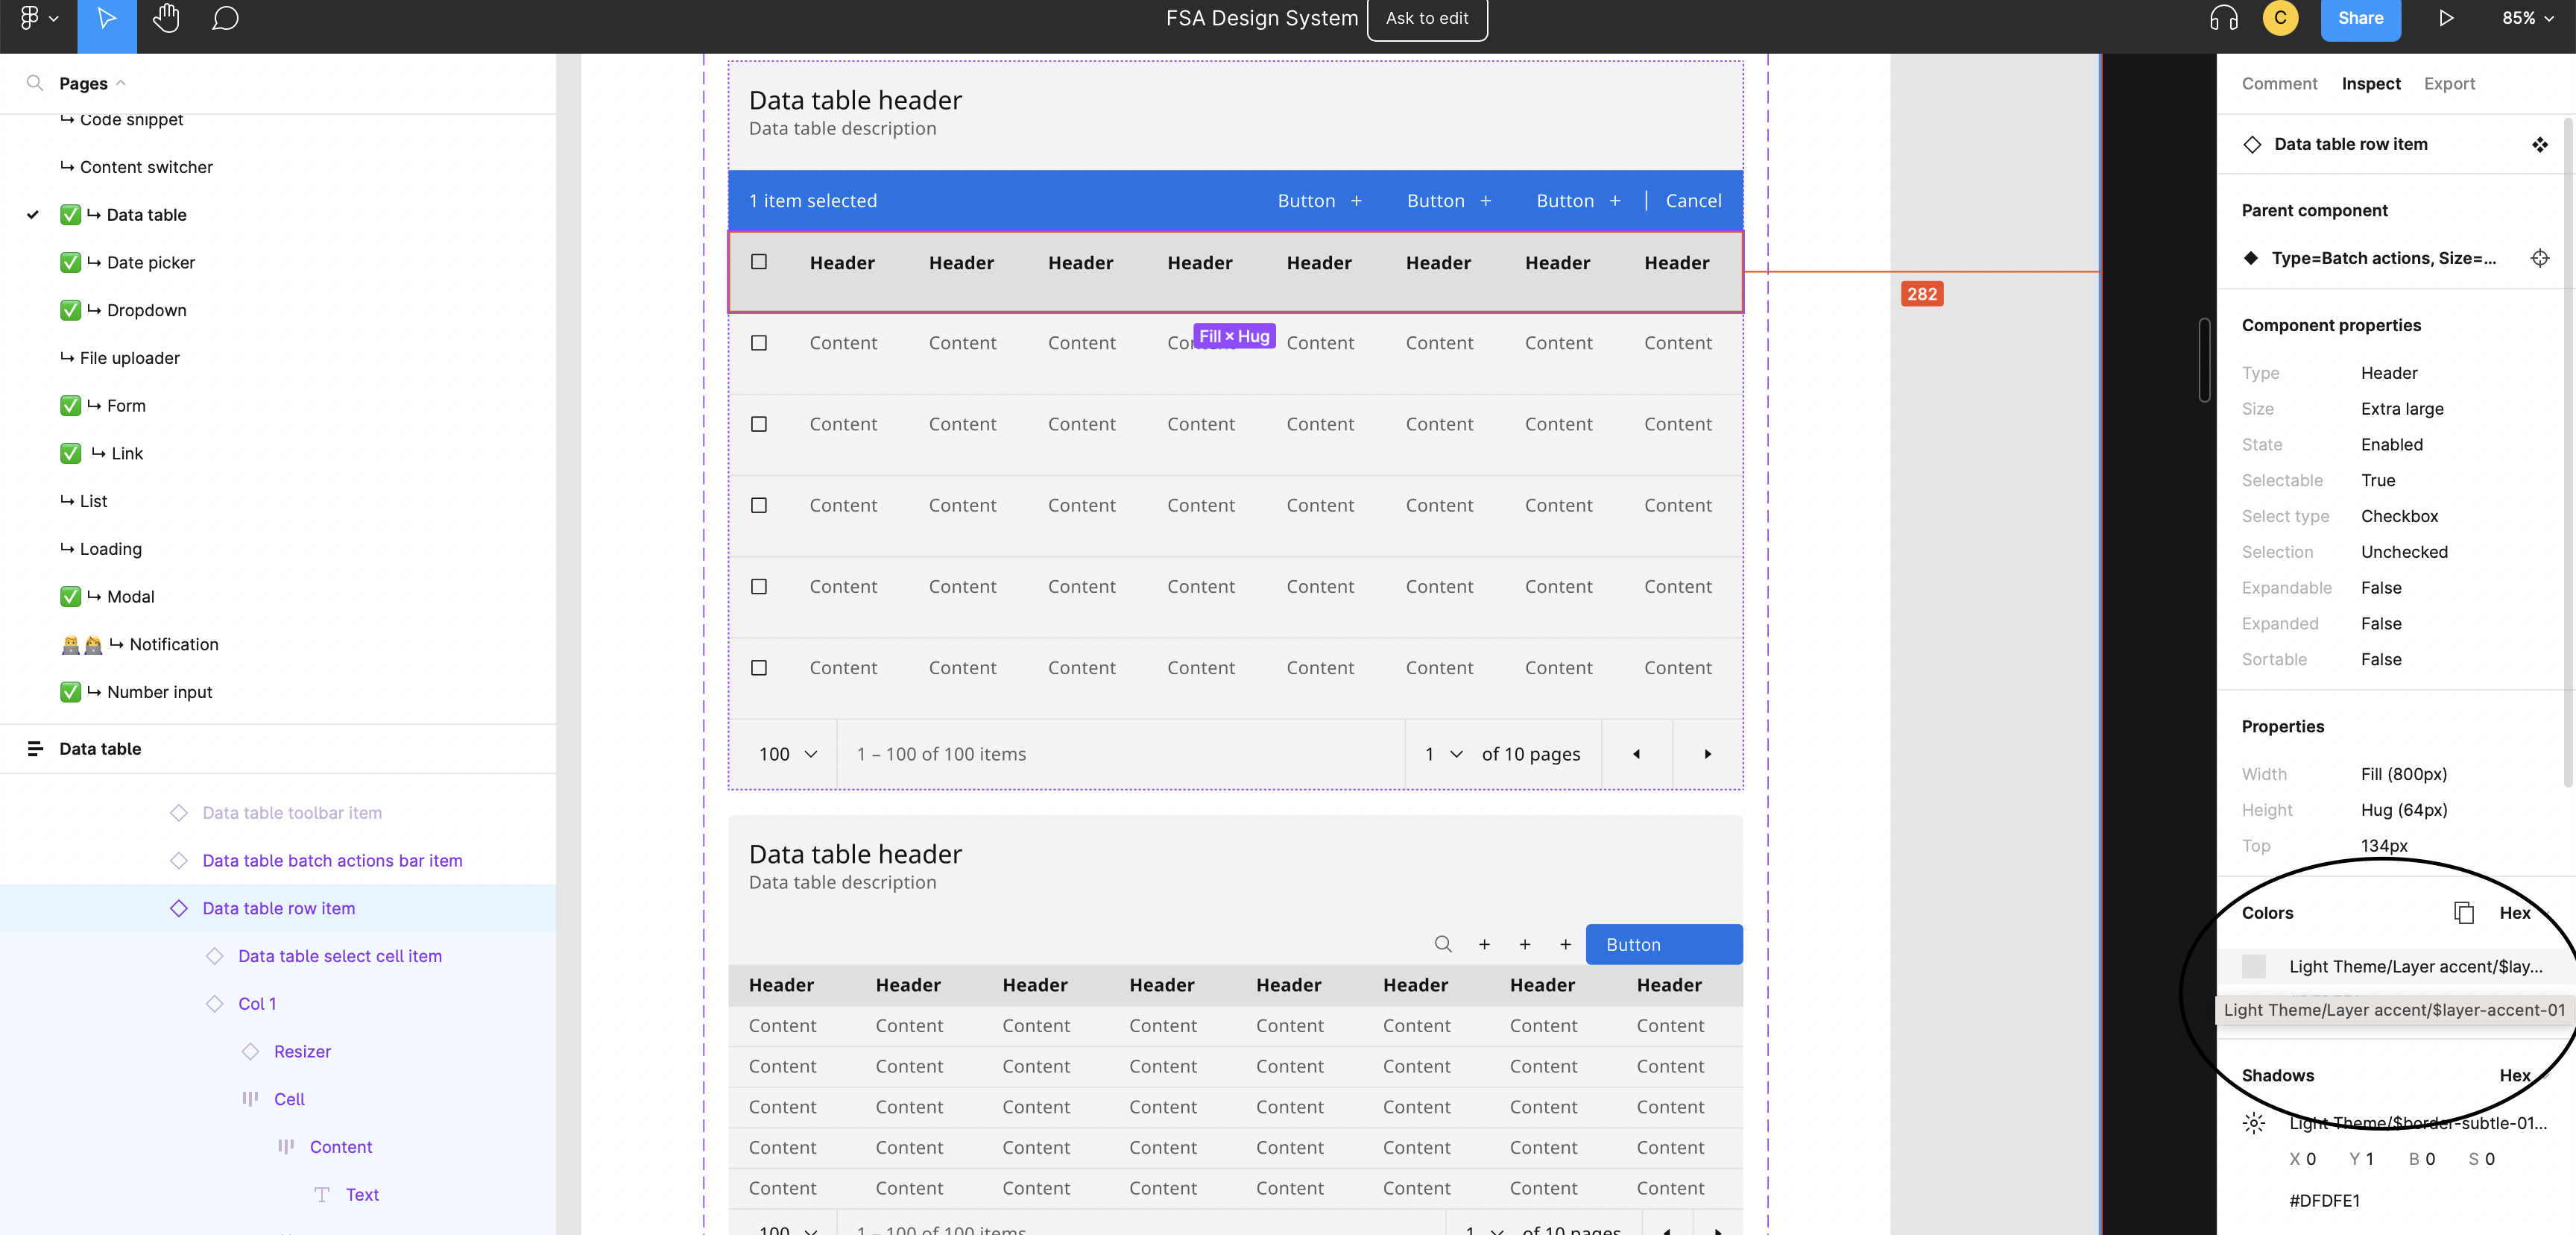Click the FSA Design System file title
Screen dimensions: 2576x1235
point(1262,18)
